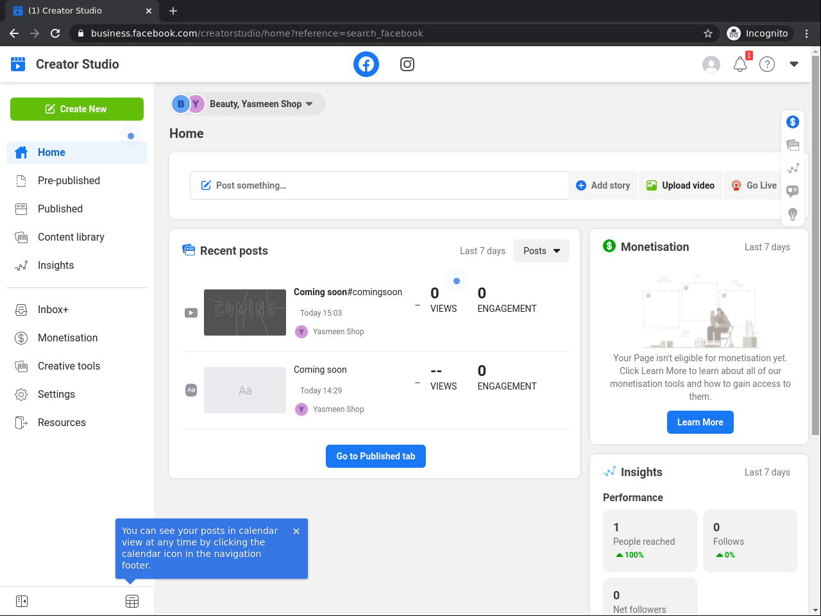Click the Incognito indicator
The height and width of the screenshot is (616, 821).
point(758,33)
